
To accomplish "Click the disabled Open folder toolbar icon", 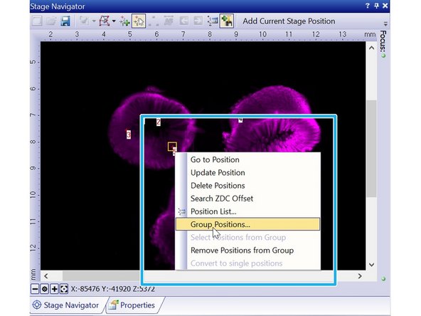I will pyautogui.click(x=51, y=21).
